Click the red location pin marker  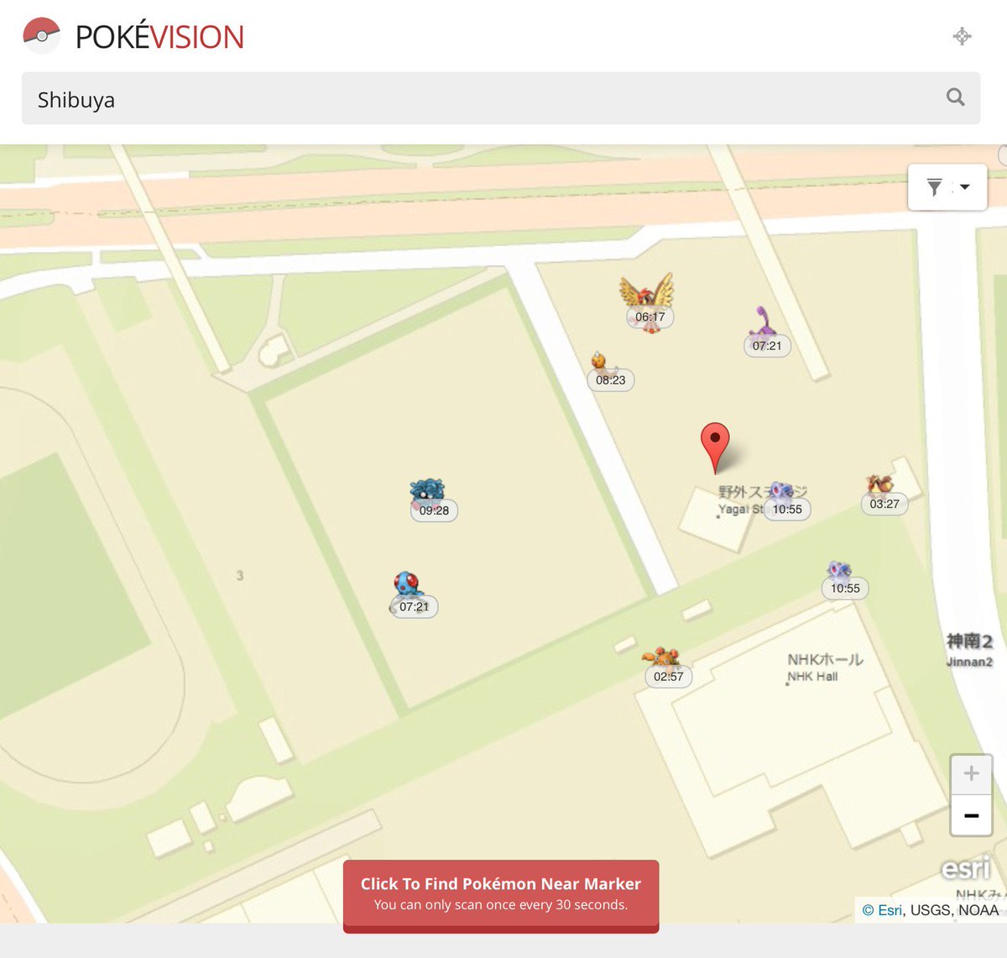click(x=715, y=447)
